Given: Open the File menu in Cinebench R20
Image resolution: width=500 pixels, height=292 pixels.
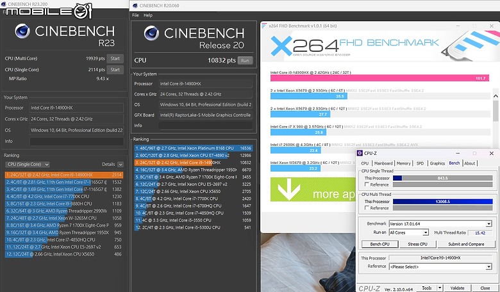Looking at the screenshot, I should (x=135, y=15).
